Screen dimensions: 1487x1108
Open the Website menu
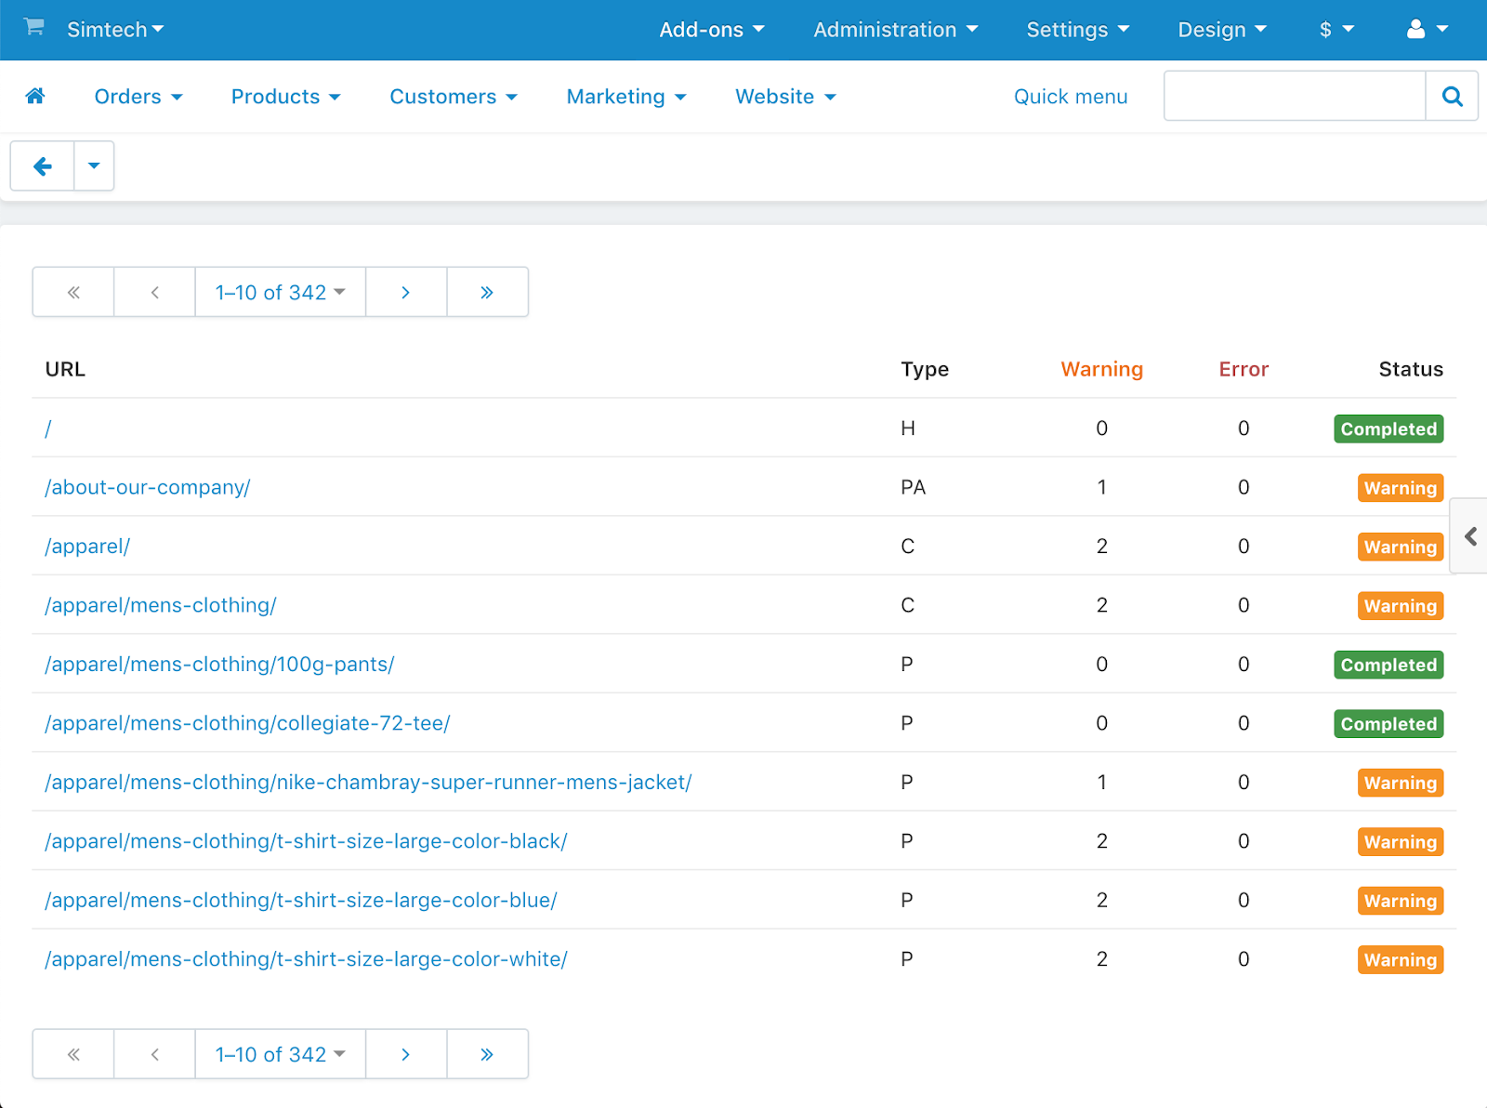[786, 97]
